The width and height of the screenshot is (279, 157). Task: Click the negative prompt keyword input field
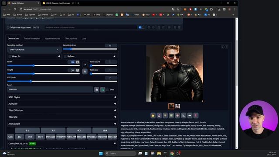91,27
